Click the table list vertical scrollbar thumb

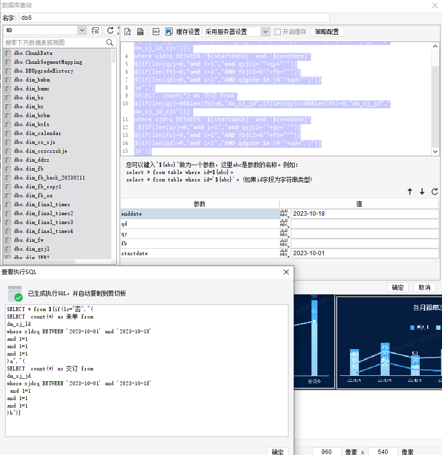point(114,56)
